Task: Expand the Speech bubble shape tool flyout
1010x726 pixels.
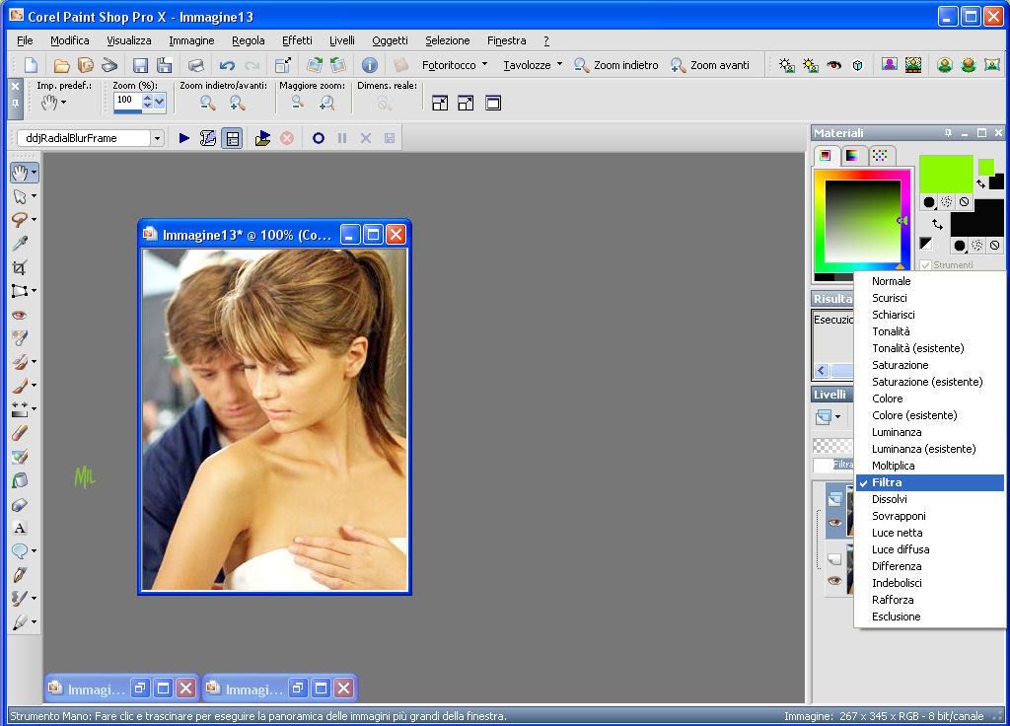Action: pos(35,551)
